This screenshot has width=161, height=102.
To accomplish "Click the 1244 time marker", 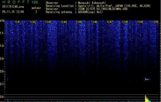I will pos(63,22).
